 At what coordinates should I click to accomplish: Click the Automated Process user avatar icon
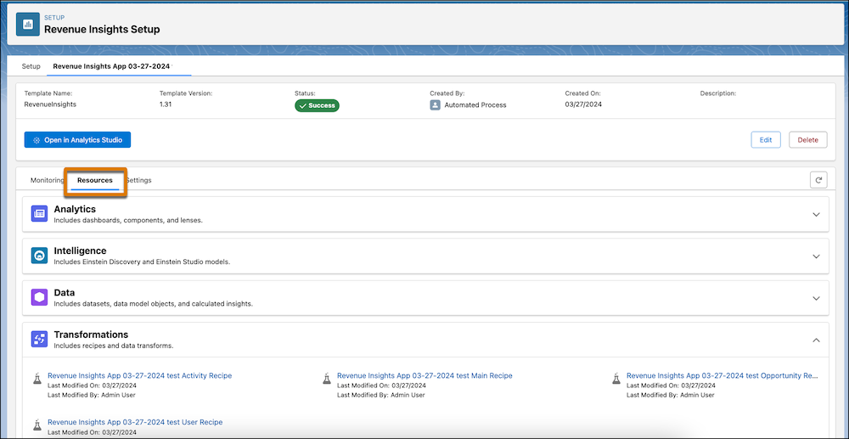pyautogui.click(x=435, y=105)
